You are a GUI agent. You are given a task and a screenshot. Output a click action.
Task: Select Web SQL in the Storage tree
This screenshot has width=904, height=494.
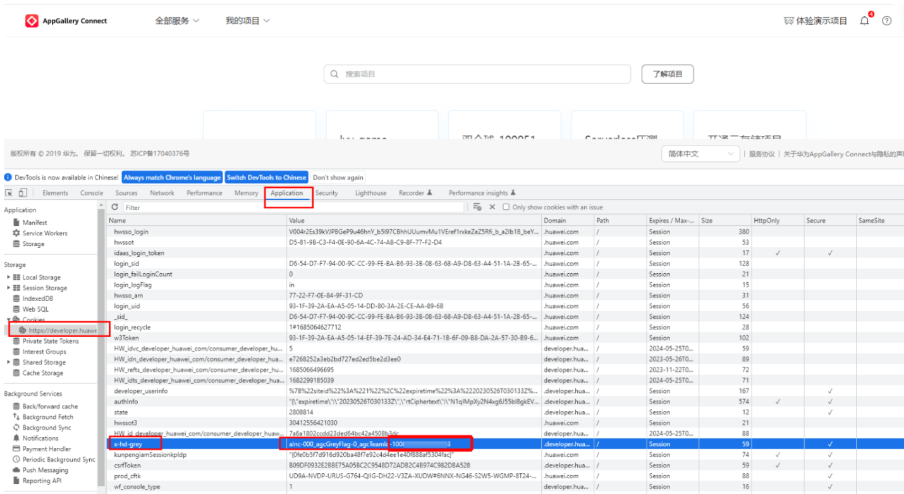point(30,309)
